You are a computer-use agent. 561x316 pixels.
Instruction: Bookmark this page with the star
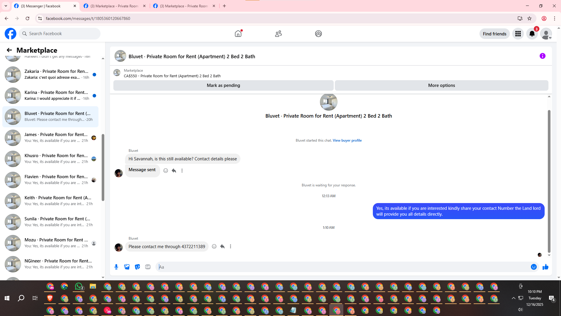(529, 18)
